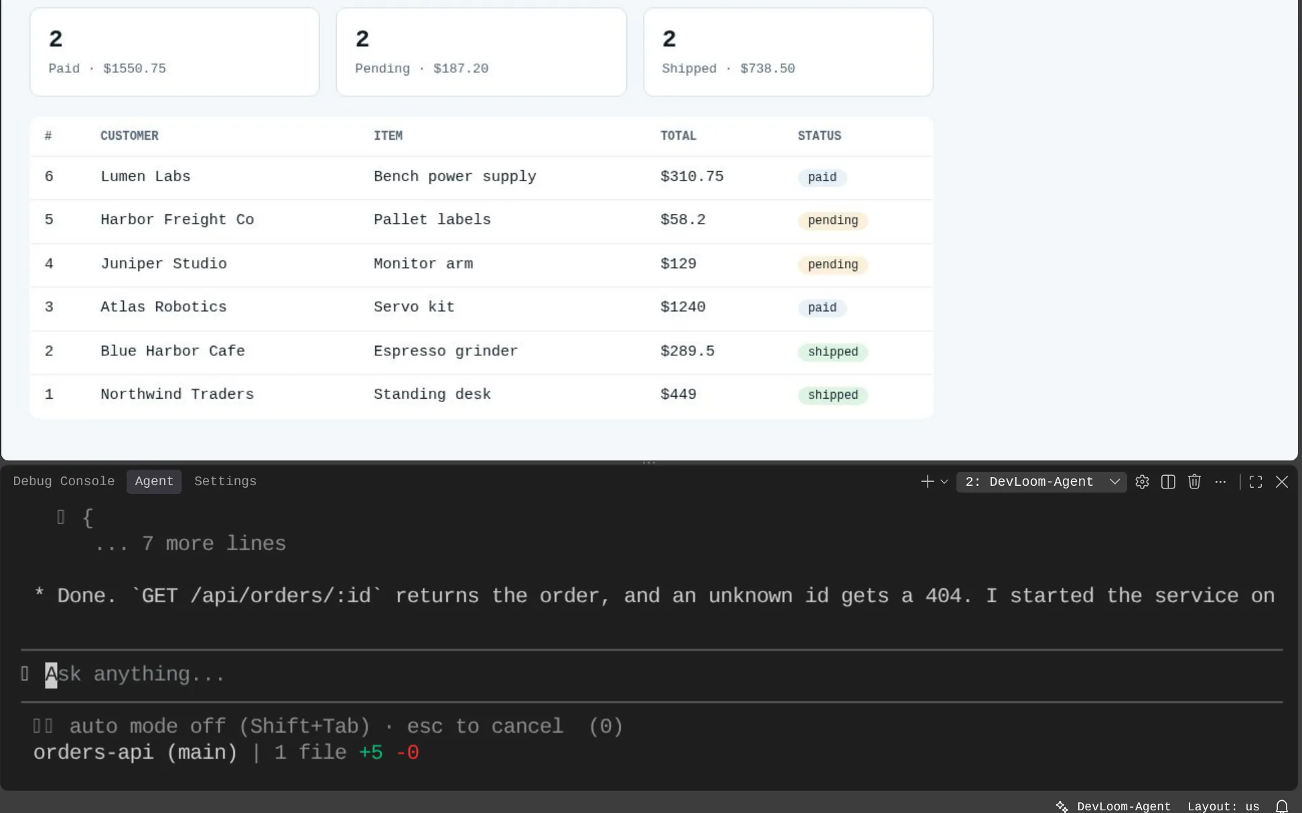
Task: Open the '2: DevLoom-Agent' terminal selector
Action: click(1041, 482)
